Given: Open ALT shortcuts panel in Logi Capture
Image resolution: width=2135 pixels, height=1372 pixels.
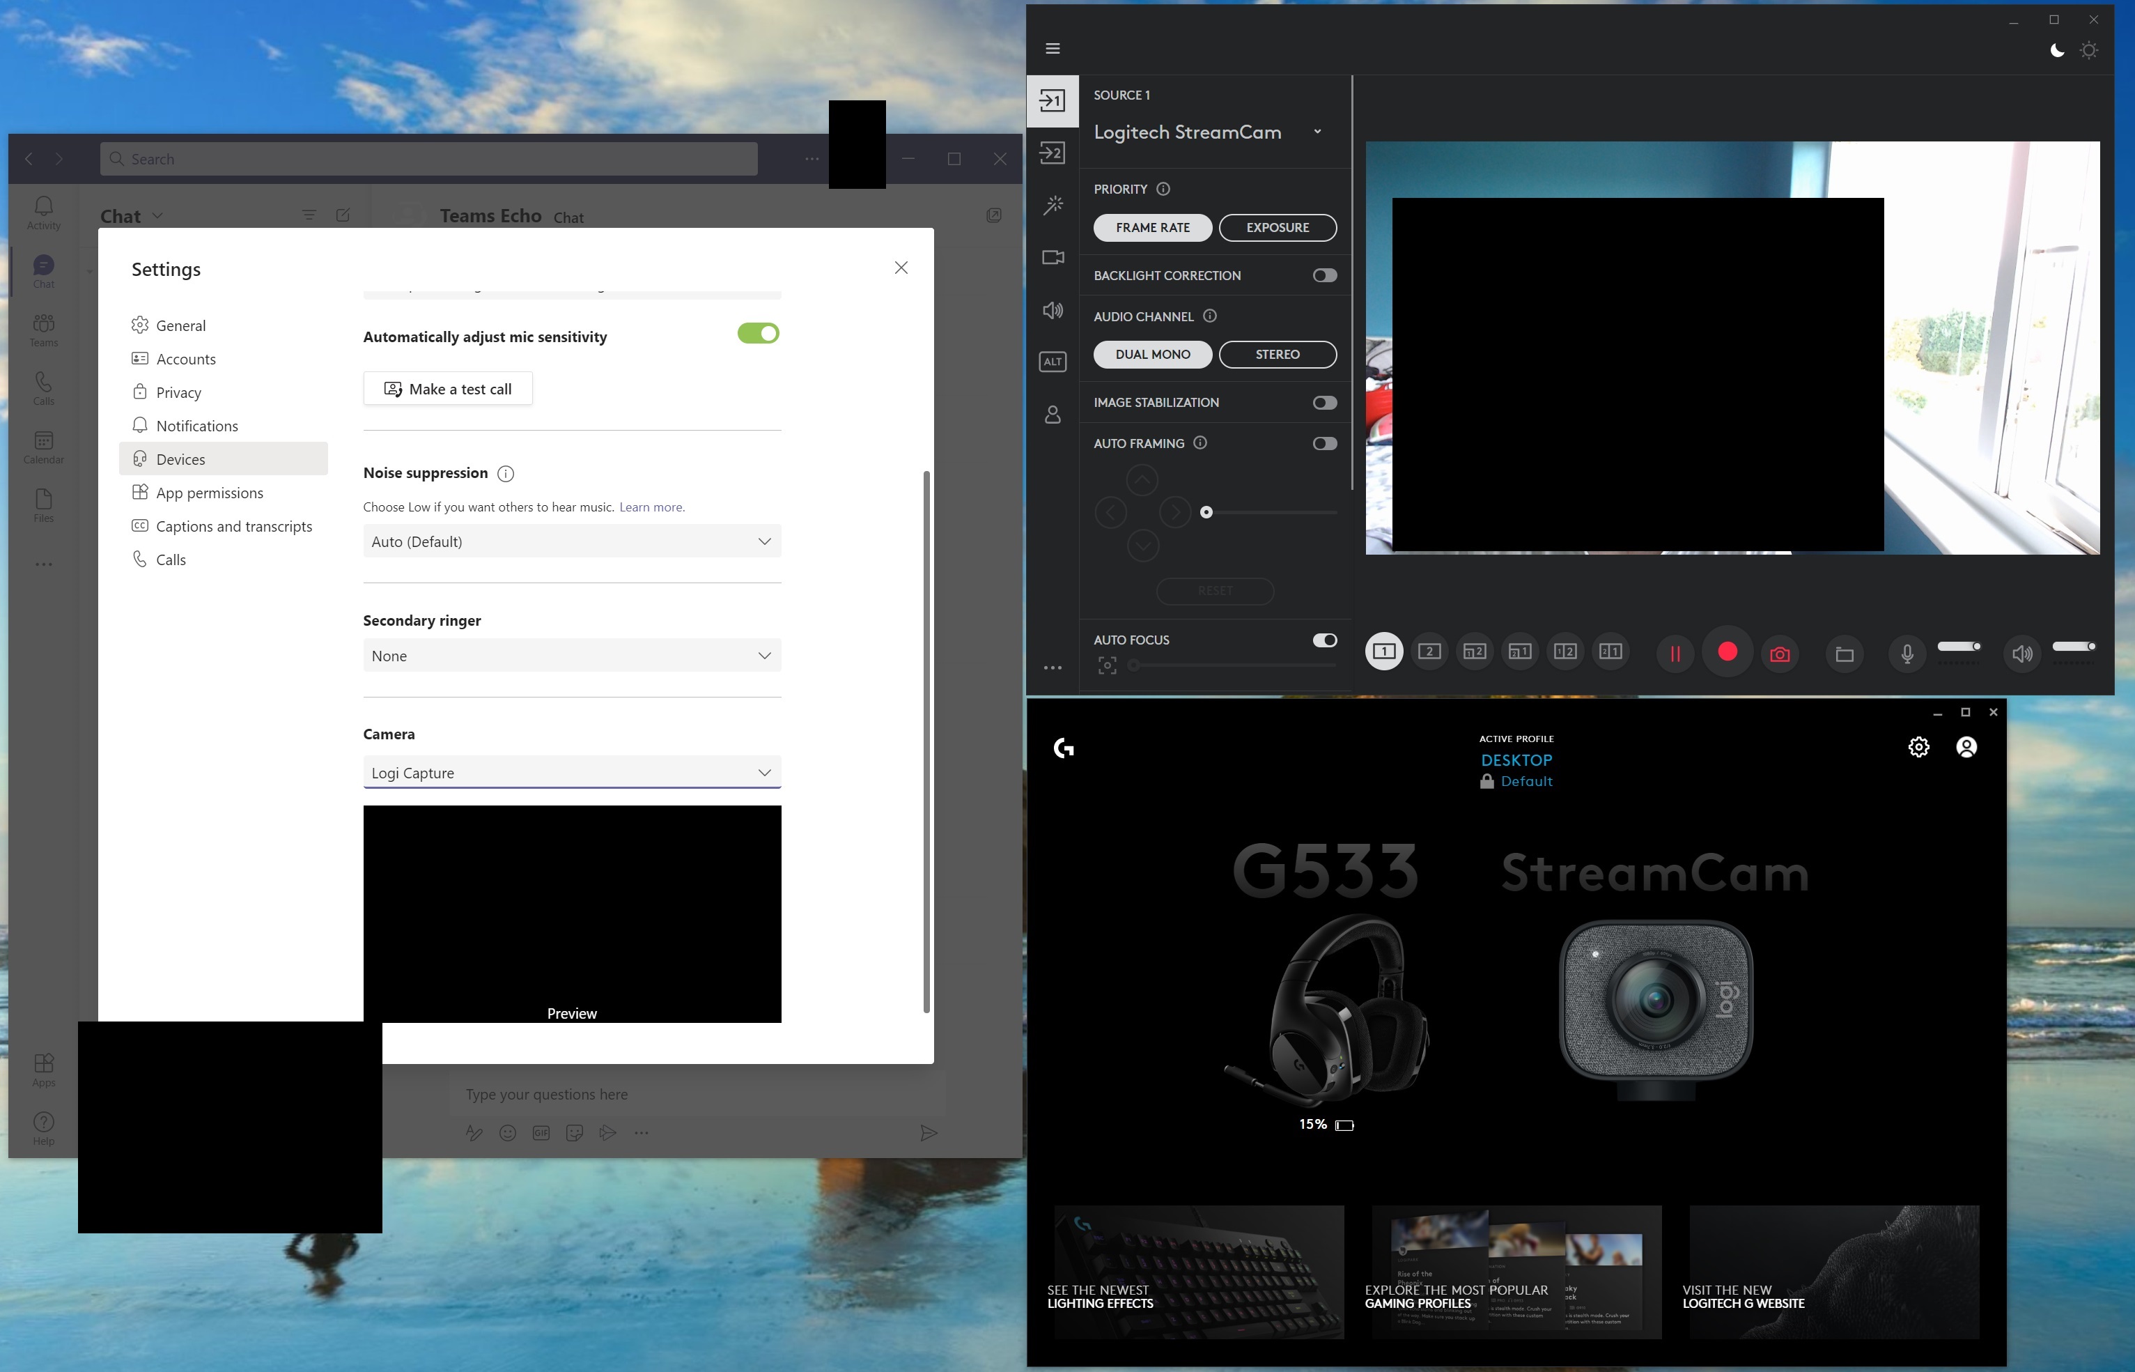Looking at the screenshot, I should [1053, 362].
